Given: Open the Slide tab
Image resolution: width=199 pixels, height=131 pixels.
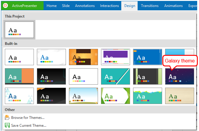Looking at the screenshot, I should [66, 6].
